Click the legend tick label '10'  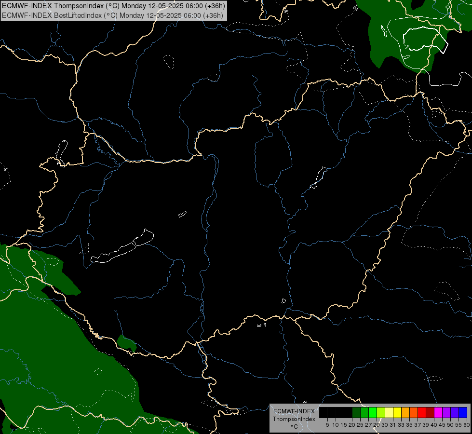click(x=336, y=425)
